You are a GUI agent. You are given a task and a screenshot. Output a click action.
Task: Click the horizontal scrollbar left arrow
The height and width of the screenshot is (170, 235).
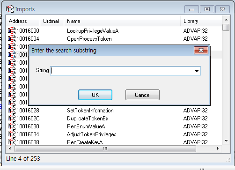pyautogui.click(x=10, y=148)
